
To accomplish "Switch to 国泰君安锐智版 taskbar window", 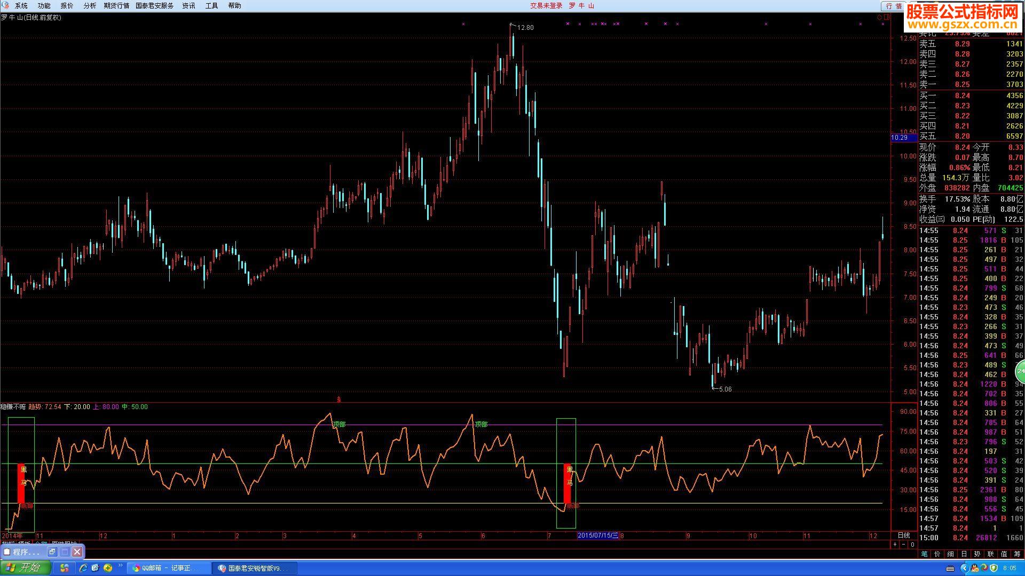I will tap(255, 569).
